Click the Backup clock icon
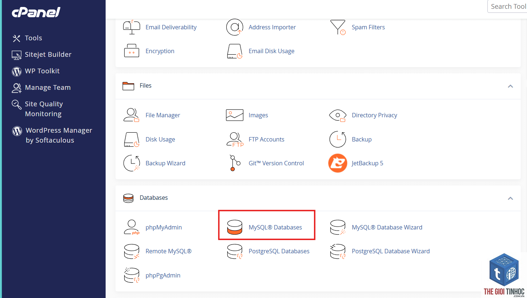The height and width of the screenshot is (298, 527). click(x=338, y=139)
